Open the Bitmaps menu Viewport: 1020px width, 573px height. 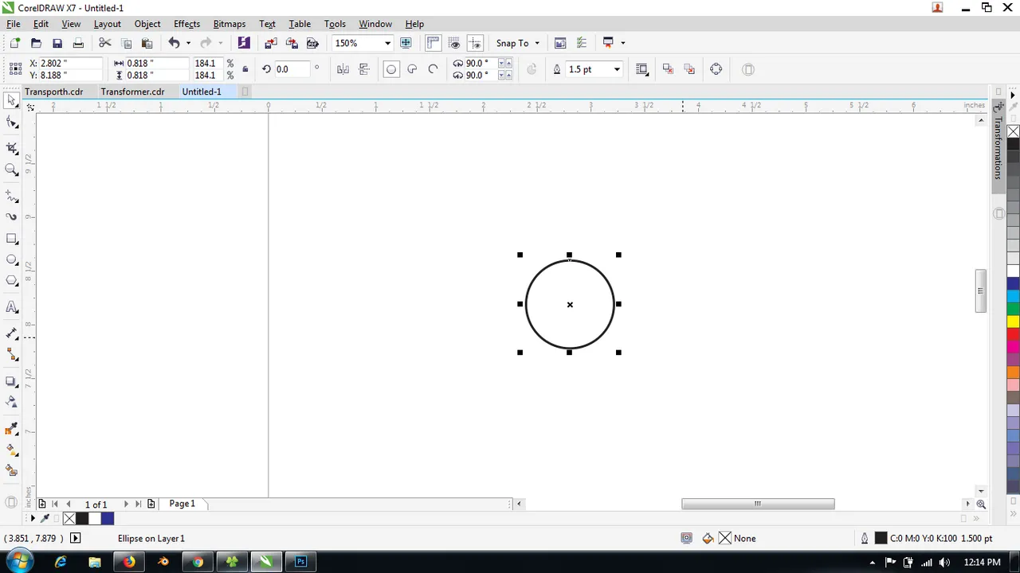click(x=229, y=24)
